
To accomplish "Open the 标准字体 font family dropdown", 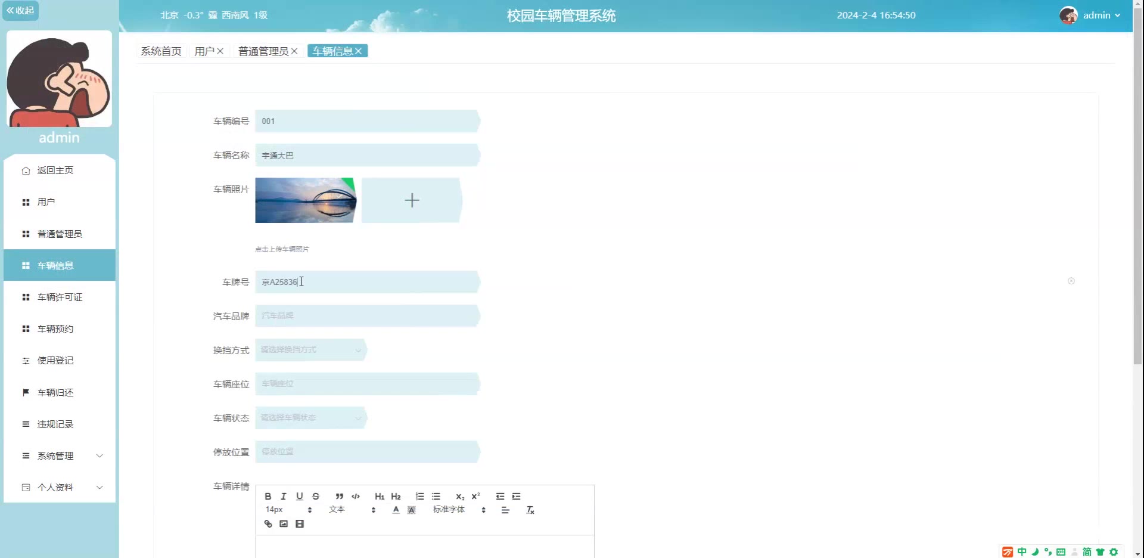I will tap(459, 510).
